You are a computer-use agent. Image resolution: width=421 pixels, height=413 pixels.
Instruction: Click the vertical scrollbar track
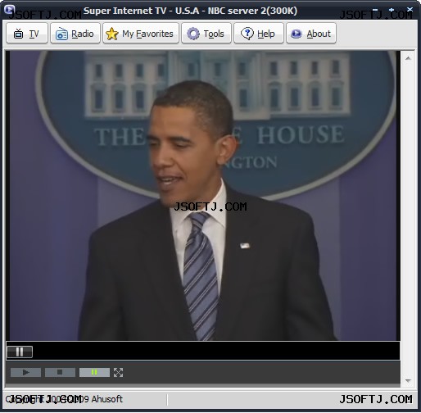coord(408,219)
